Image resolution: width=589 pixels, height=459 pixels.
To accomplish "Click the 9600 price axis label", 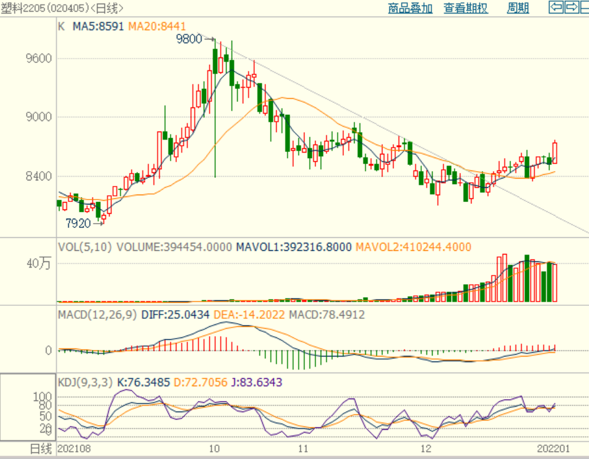I will (38, 59).
